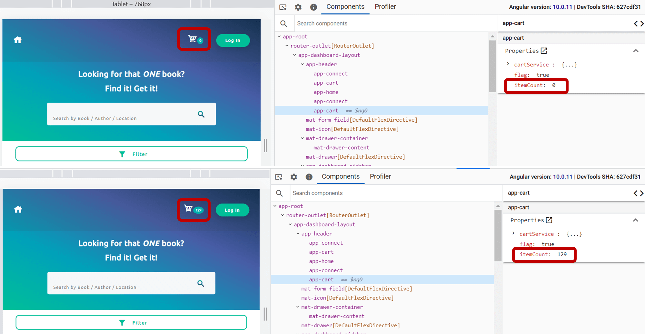Viewport: 645px width, 334px height.
Task: Collapse Properties section above itemCount 129
Action: coord(635,220)
